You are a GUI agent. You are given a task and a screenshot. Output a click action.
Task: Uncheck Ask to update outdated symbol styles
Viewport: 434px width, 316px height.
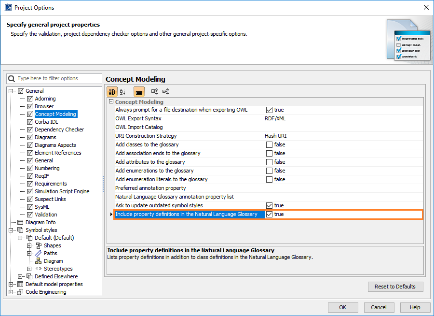[269, 205]
